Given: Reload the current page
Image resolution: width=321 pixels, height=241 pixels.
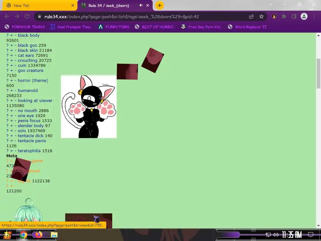Looking at the screenshot, I should 27,16.
